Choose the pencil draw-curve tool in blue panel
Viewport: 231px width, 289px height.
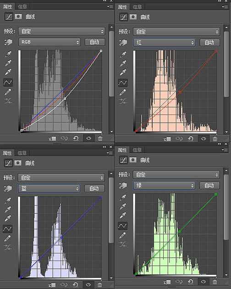point(7,238)
